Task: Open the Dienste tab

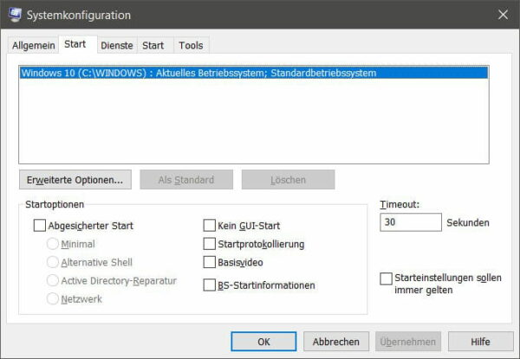Action: point(117,45)
